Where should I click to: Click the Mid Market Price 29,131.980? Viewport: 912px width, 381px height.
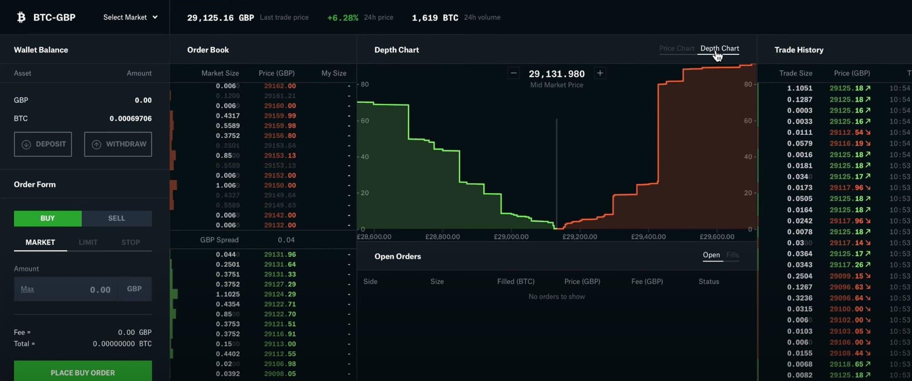[x=557, y=74]
